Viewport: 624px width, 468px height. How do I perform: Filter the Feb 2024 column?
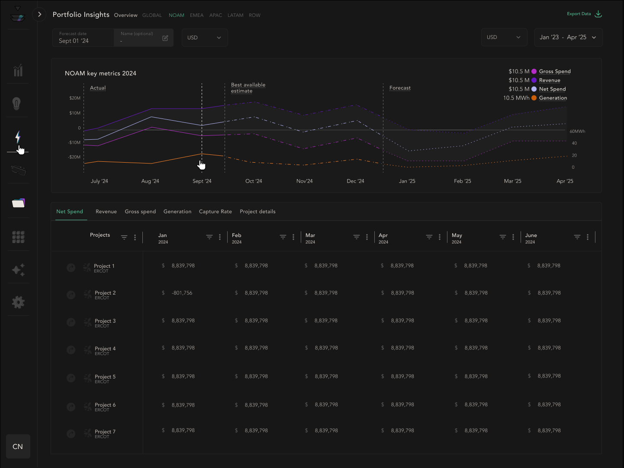[x=283, y=237]
